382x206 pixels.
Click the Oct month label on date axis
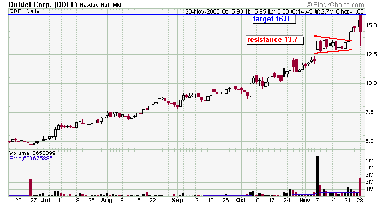[x=241, y=200]
